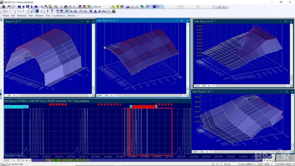
Task: Open the Hardware menu
Action: coord(21,15)
